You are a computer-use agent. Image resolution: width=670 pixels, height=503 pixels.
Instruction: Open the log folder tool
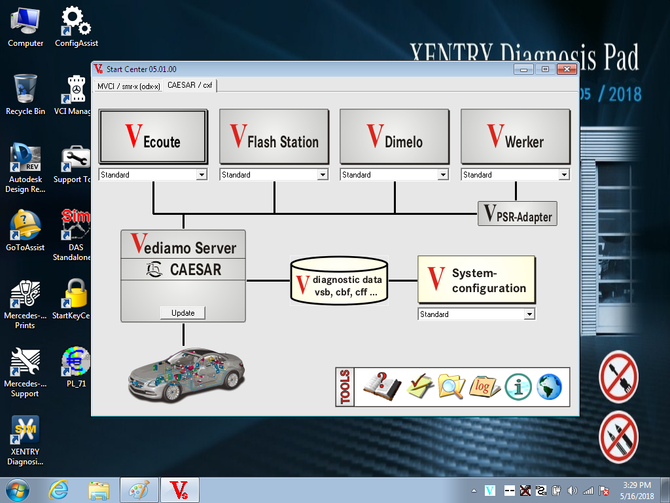point(485,386)
